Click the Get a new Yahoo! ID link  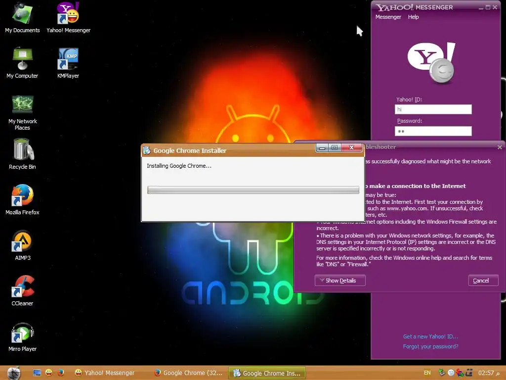click(x=430, y=336)
